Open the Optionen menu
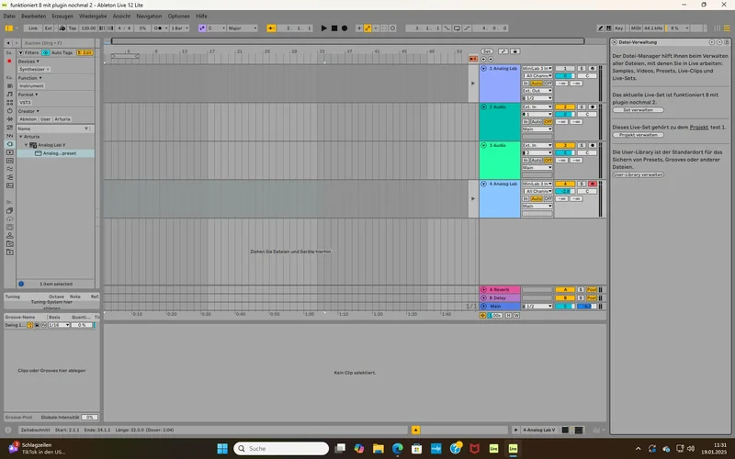 pos(178,16)
